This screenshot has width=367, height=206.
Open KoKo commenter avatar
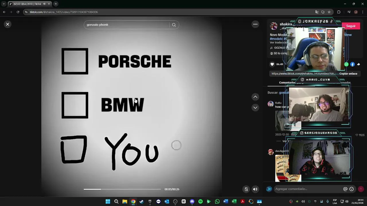point(270,104)
